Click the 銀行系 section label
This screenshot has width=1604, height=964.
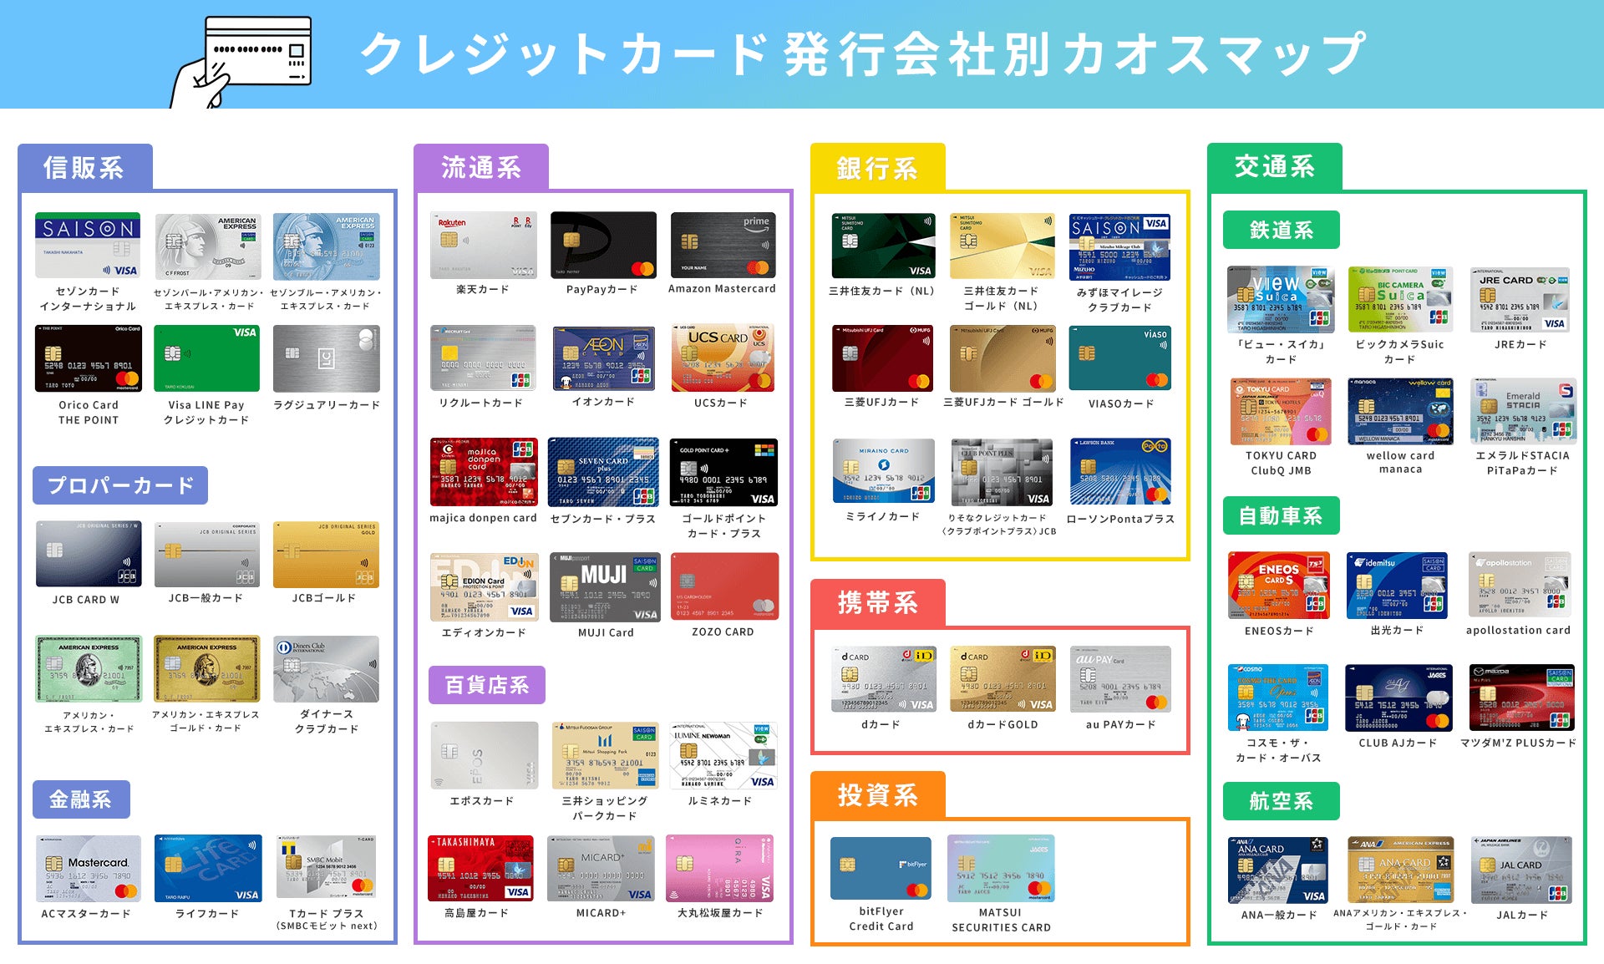pos(876,166)
